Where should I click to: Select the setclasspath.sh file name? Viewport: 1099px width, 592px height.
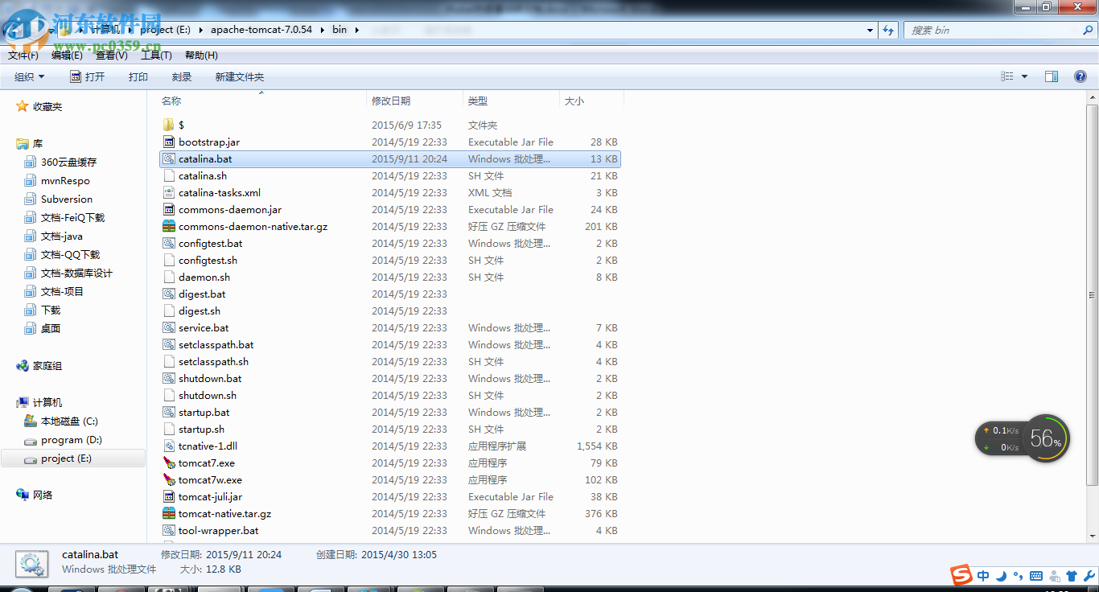pos(213,361)
